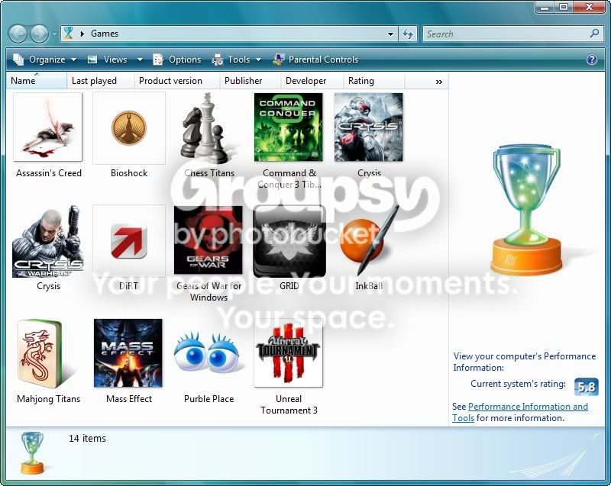Click the "Bioshock" label text
The image size is (611, 486).
pos(129,172)
